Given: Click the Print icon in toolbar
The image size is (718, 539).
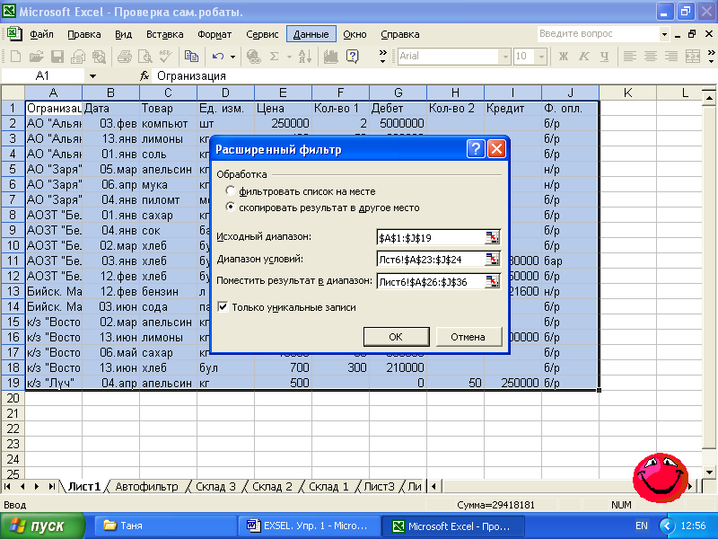Looking at the screenshot, I should click(125, 56).
